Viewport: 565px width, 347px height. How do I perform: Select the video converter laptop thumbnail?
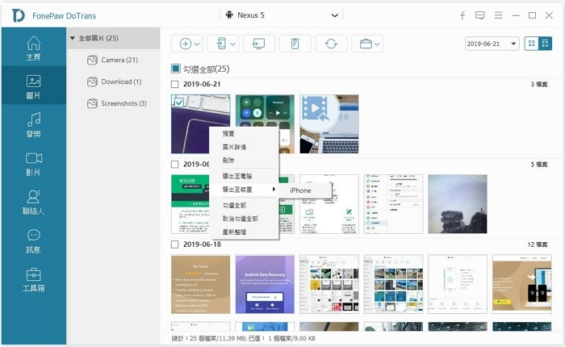329,124
